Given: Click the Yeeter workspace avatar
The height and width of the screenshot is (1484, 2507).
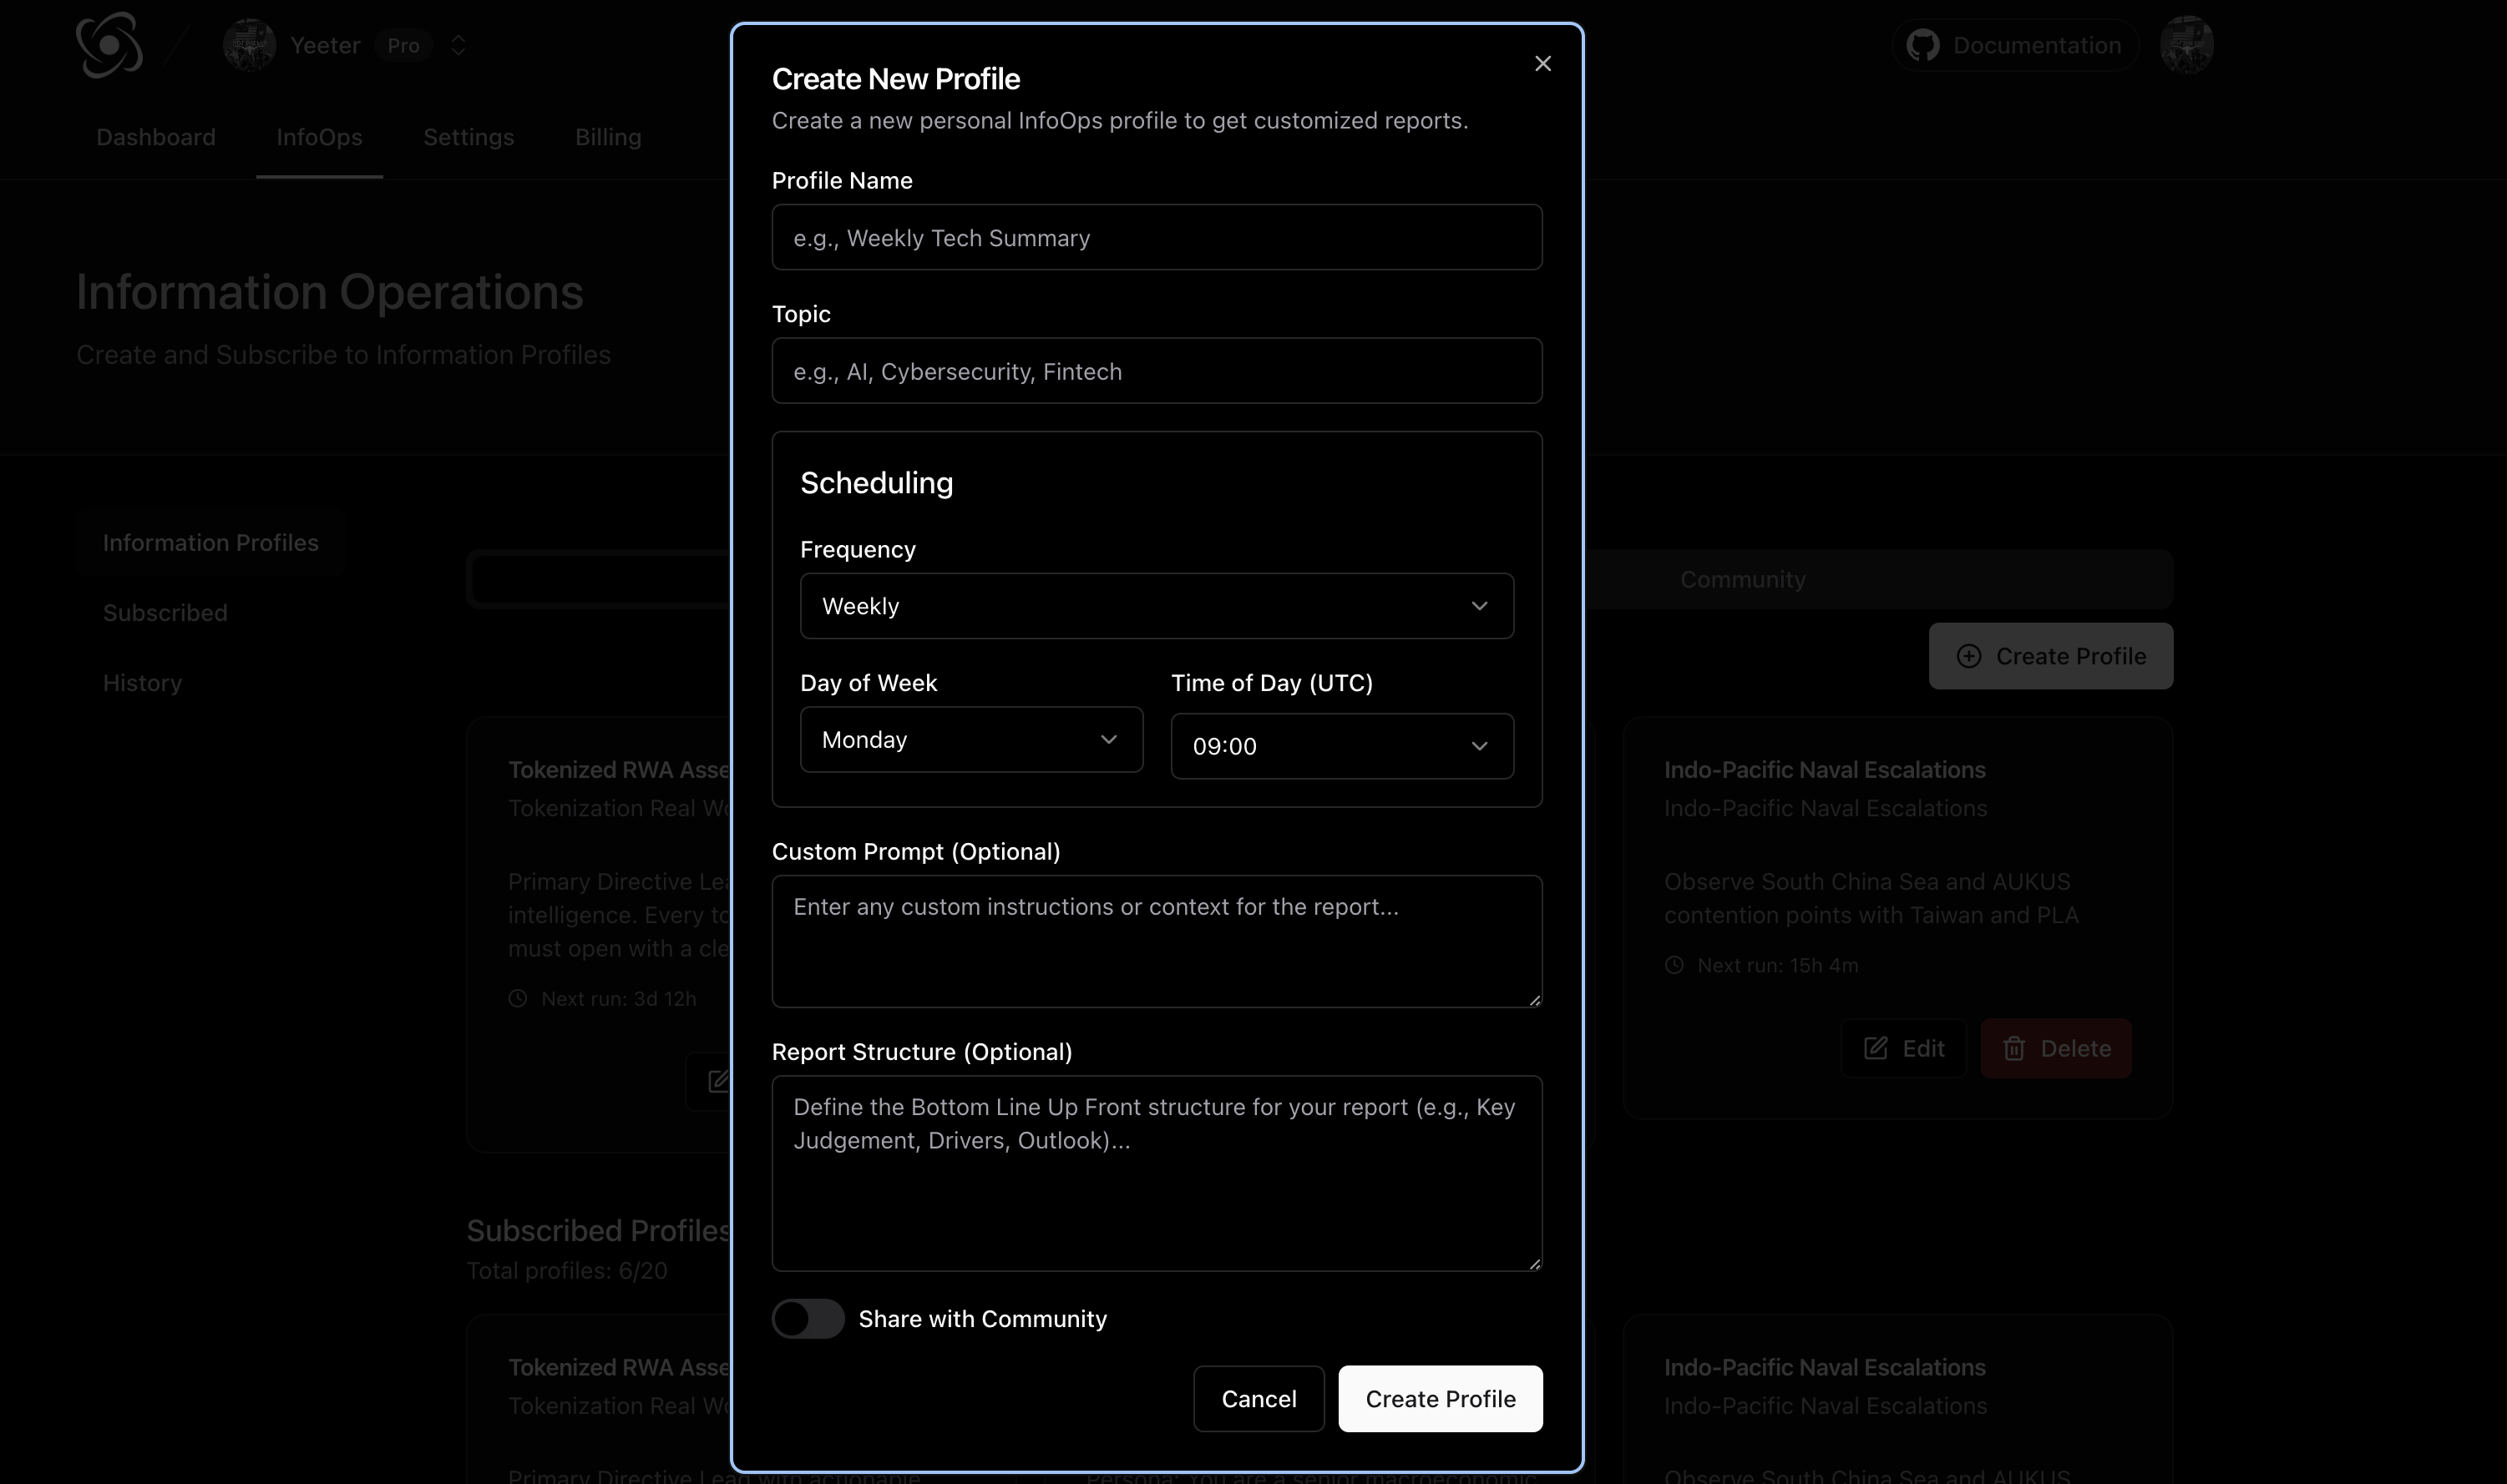Looking at the screenshot, I should coord(249,45).
